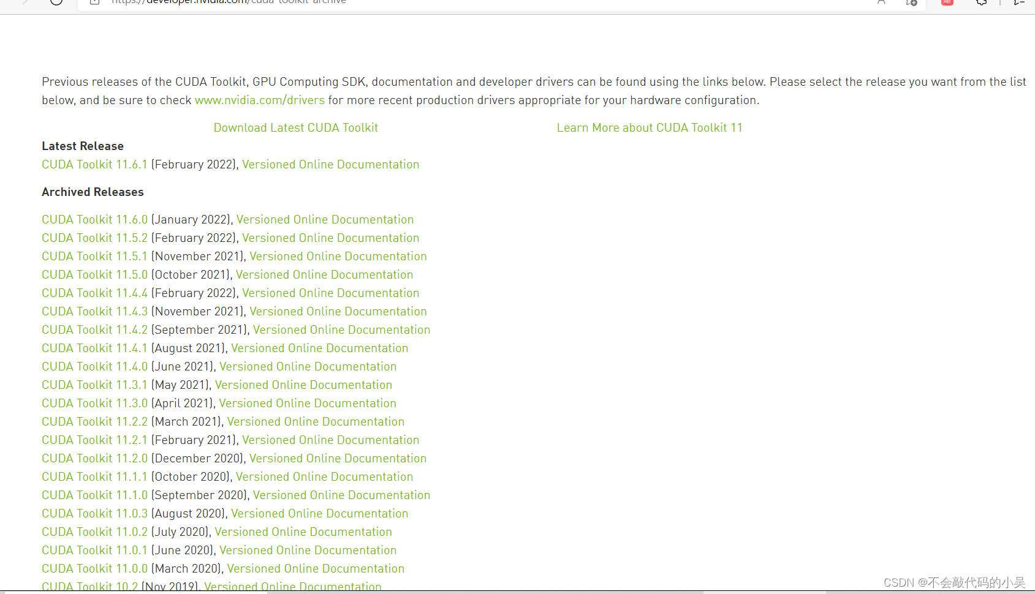Open CUDA Toolkit 11.2.2 link
Screen dimensions: 1035x594
[x=95, y=422]
